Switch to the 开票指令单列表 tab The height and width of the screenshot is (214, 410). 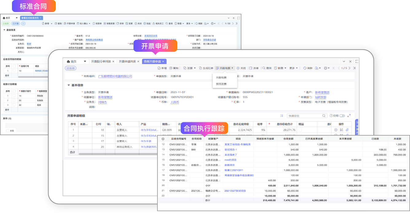pyautogui.click(x=101, y=62)
